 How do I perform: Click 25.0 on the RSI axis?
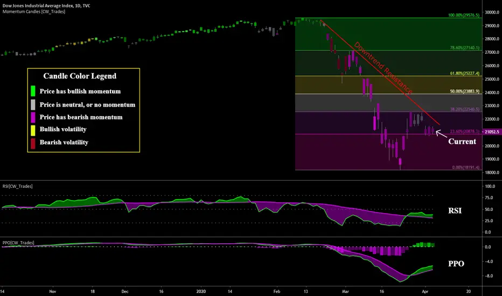coord(489,221)
